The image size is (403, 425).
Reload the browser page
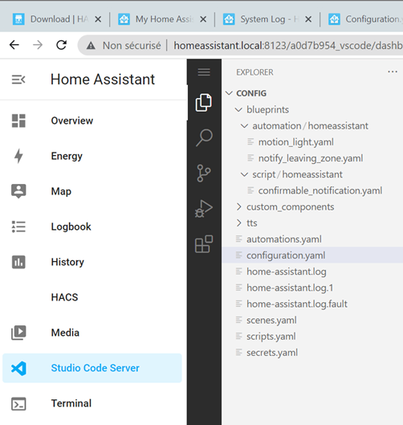[62, 45]
